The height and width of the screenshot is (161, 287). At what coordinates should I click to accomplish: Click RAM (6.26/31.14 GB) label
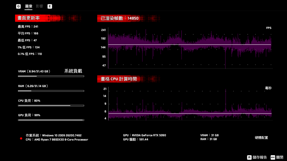(33, 86)
